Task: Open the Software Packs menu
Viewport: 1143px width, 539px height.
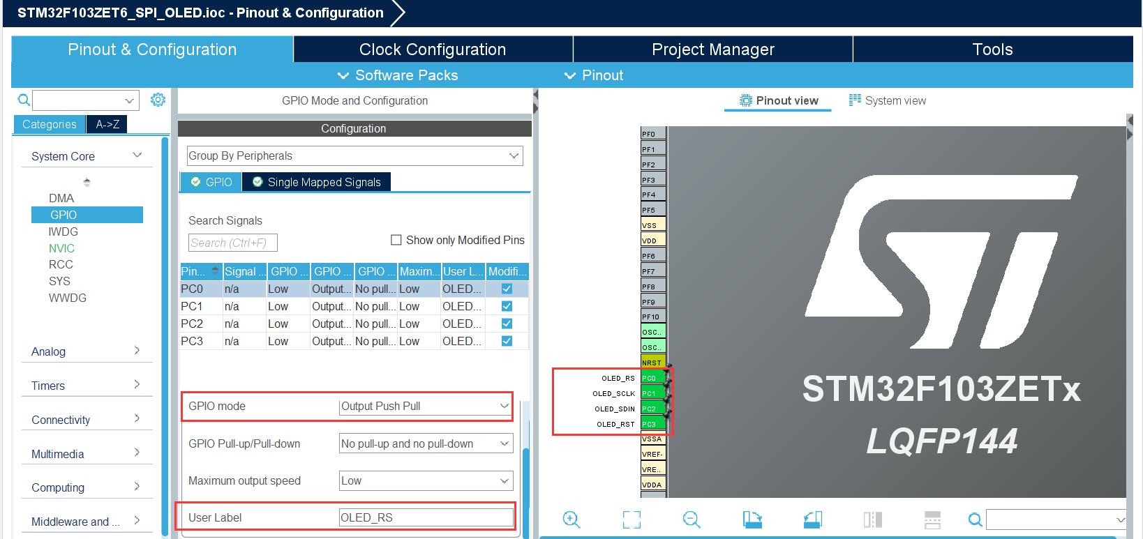Action: click(398, 75)
